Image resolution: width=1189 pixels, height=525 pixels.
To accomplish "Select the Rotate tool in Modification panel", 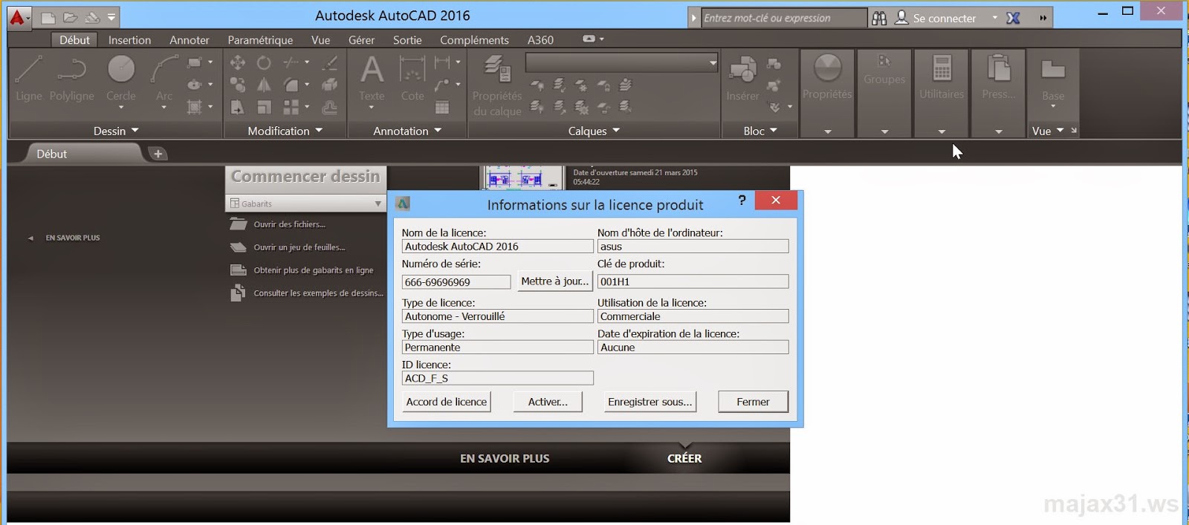I will point(264,62).
